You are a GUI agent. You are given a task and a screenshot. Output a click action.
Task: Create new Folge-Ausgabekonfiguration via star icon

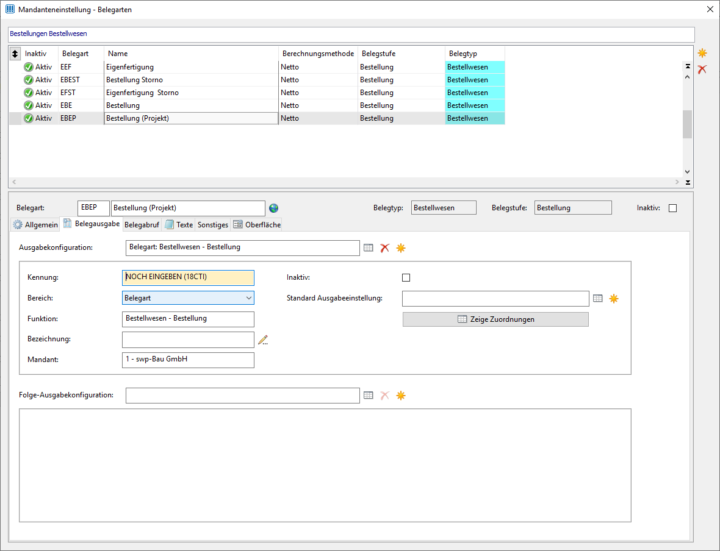401,395
